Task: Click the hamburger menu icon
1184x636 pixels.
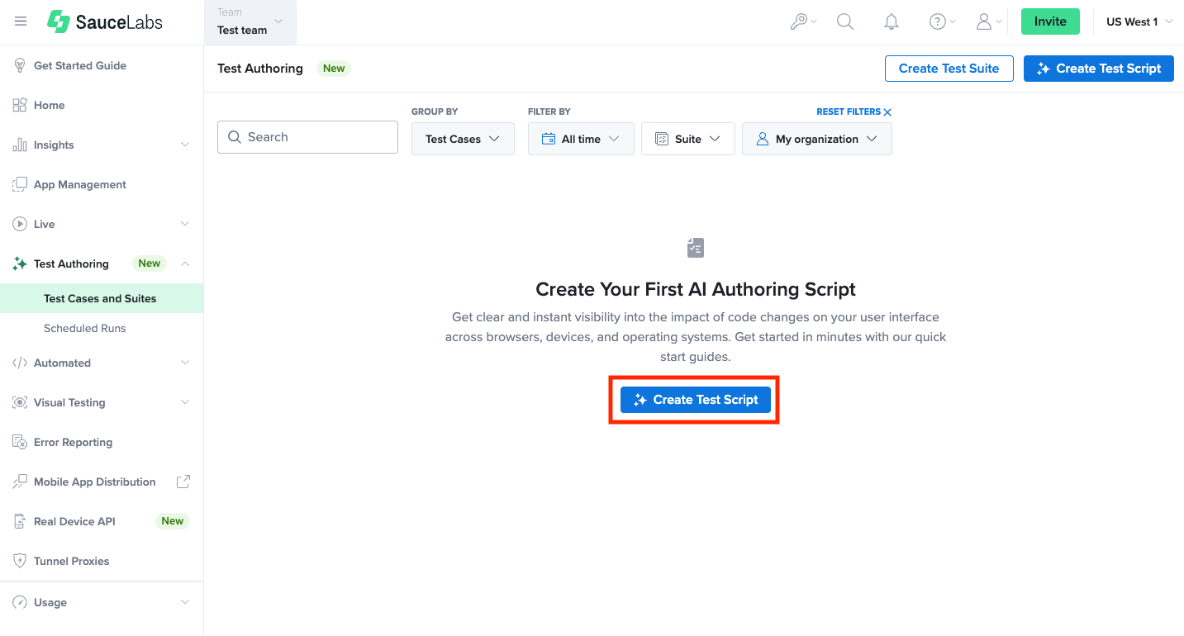Action: (21, 22)
